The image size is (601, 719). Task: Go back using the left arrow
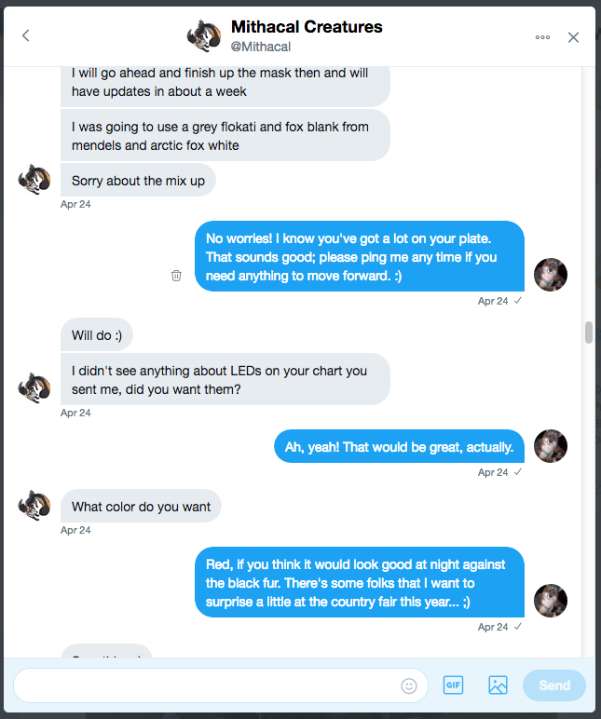pos(25,36)
